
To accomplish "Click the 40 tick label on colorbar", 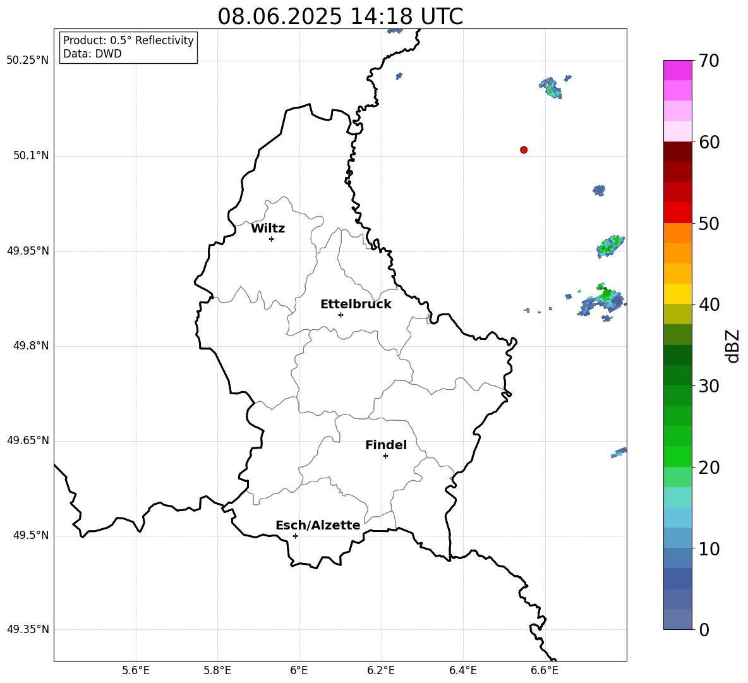I will click(709, 305).
